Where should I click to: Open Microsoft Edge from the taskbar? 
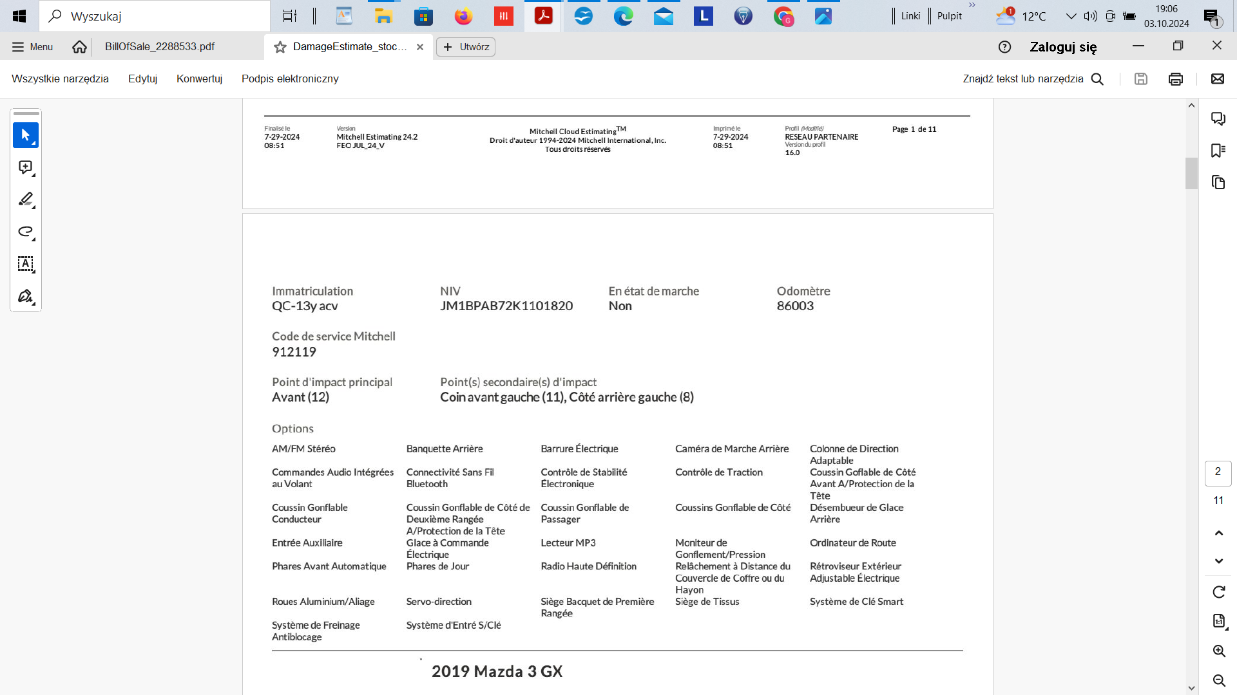(623, 16)
